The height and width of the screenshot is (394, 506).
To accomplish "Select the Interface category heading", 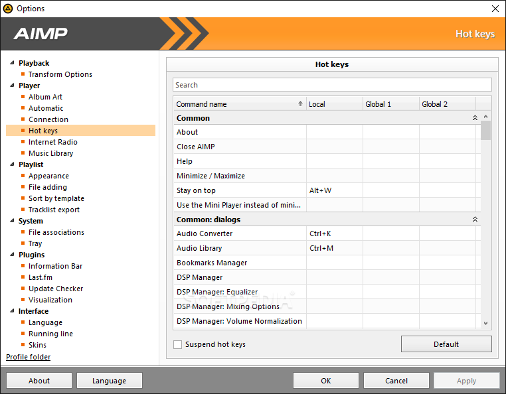I will coord(34,311).
